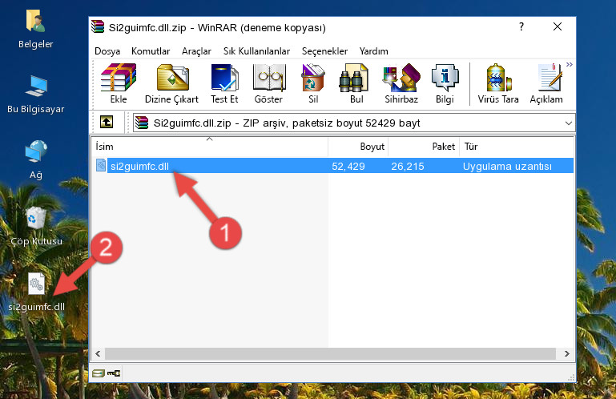Click the si2guimfc.dll file icon in list
This screenshot has width=616, height=399.
pyautogui.click(x=101, y=166)
